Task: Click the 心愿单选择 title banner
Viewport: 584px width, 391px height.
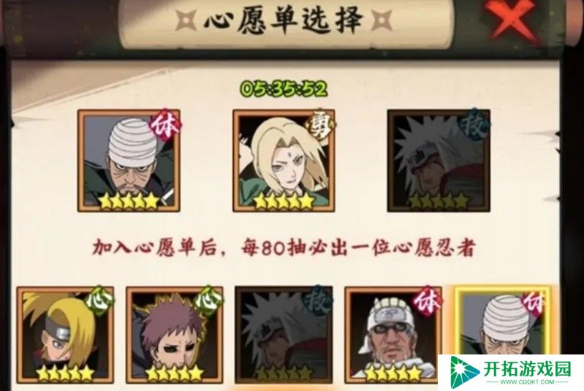Action: pos(284,20)
